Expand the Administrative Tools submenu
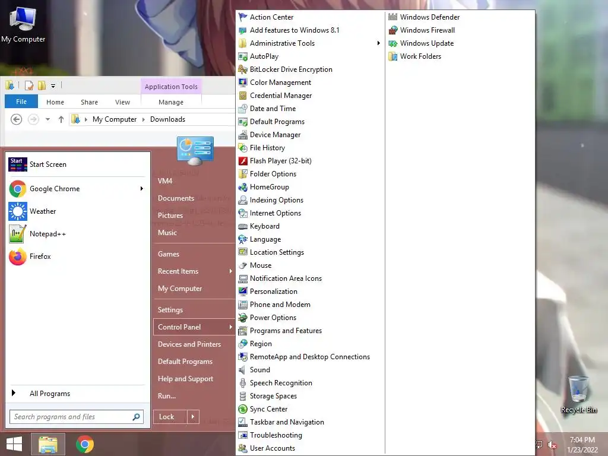608x456 pixels. 378,43
